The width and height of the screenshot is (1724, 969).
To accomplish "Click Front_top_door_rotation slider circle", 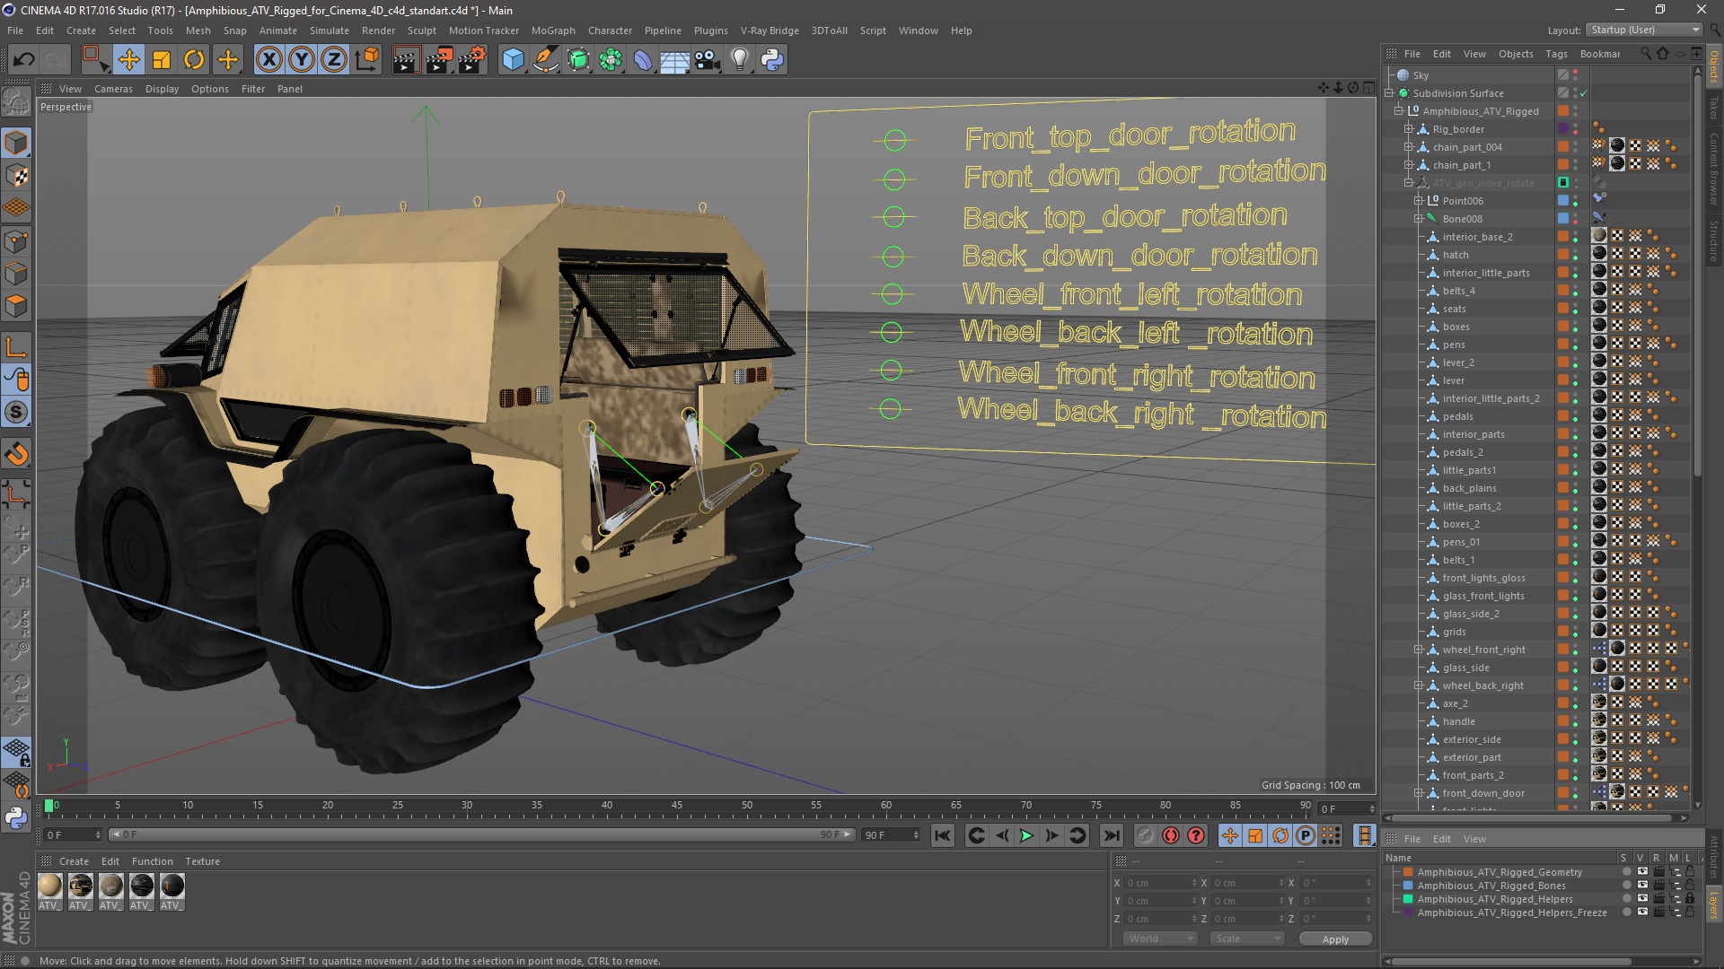I will coord(895,140).
